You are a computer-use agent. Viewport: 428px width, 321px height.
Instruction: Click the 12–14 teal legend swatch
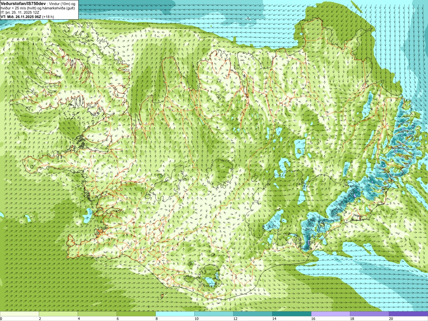(253, 314)
